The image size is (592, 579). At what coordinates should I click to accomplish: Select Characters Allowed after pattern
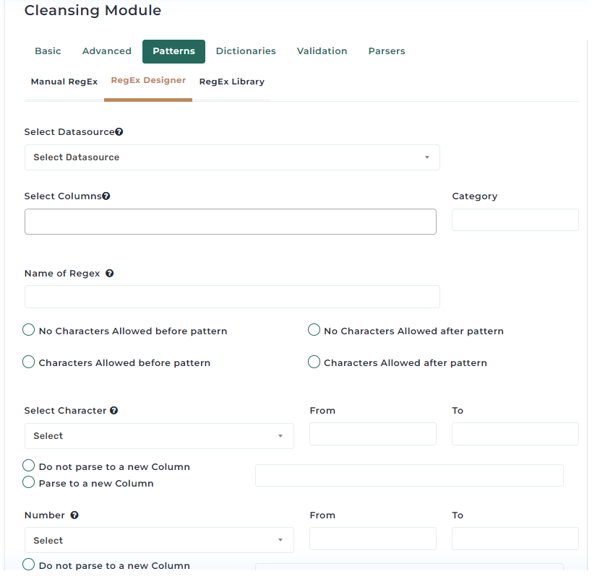[x=314, y=362]
